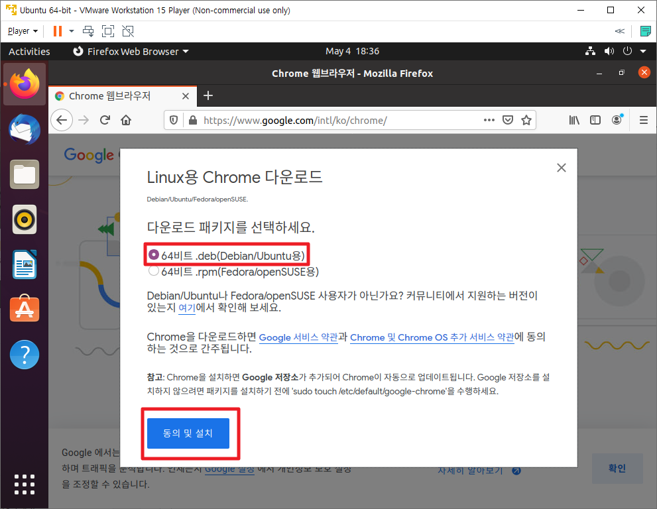
Task: Click the 동의 및 설치 button
Action: [x=188, y=433]
